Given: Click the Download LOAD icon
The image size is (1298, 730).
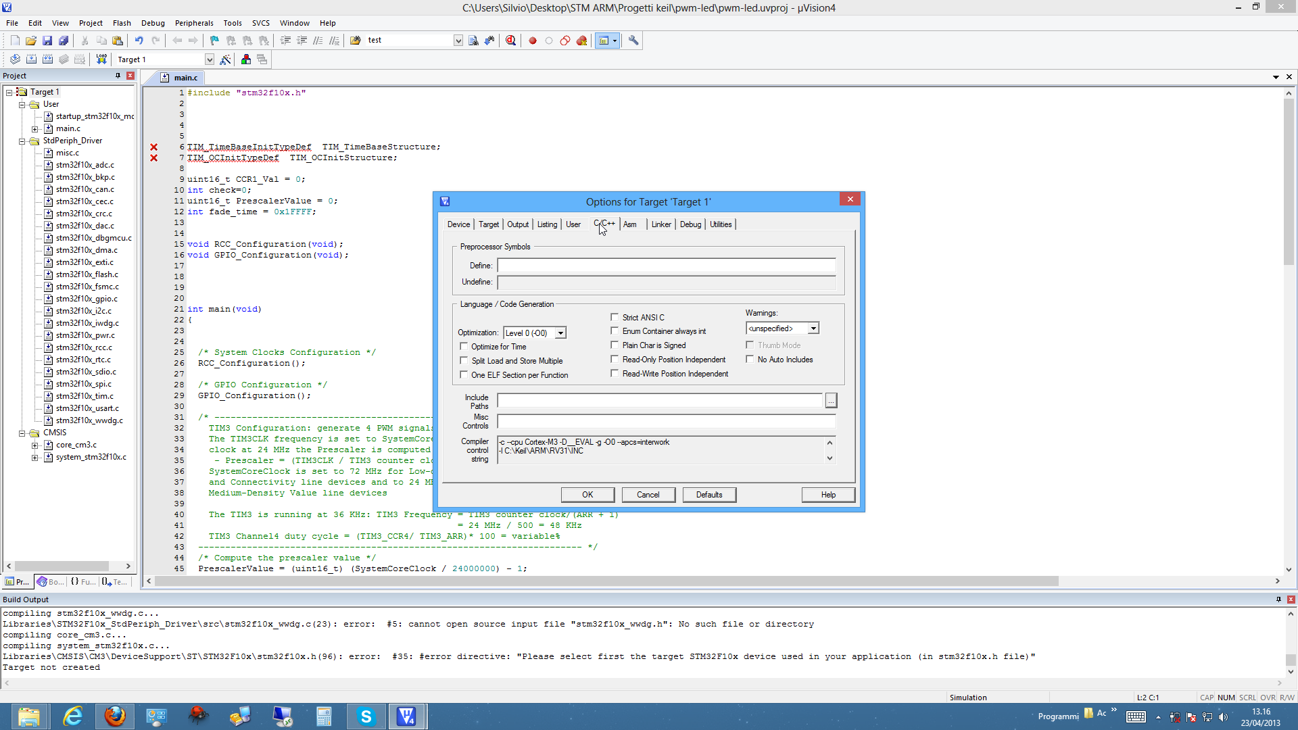Looking at the screenshot, I should tap(101, 59).
